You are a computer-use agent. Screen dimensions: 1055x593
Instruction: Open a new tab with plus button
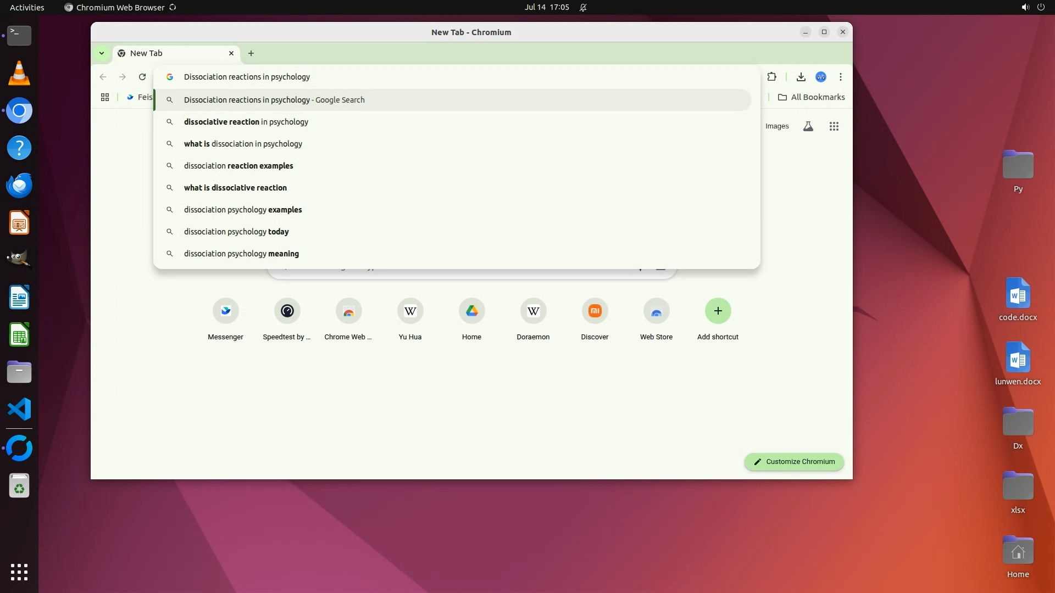251,53
